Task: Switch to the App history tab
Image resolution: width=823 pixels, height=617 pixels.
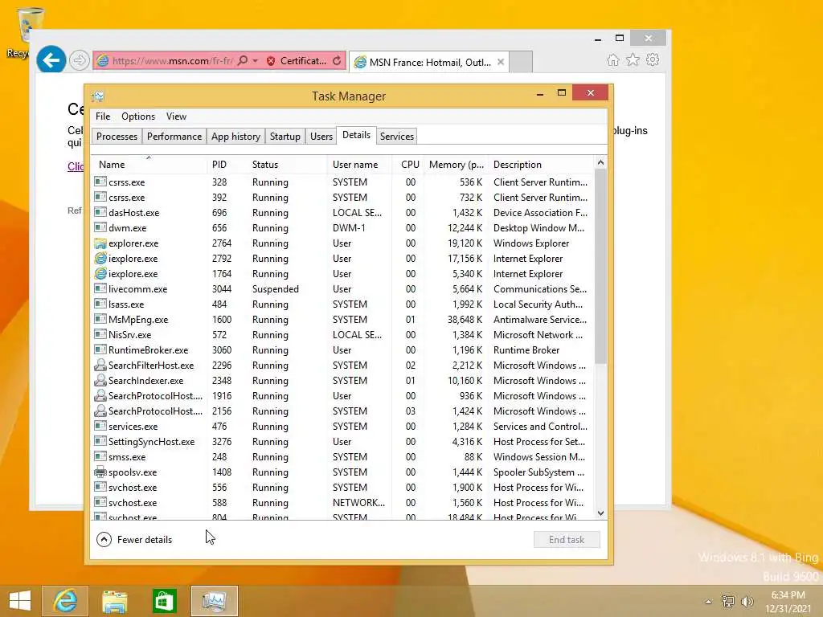Action: (235, 137)
